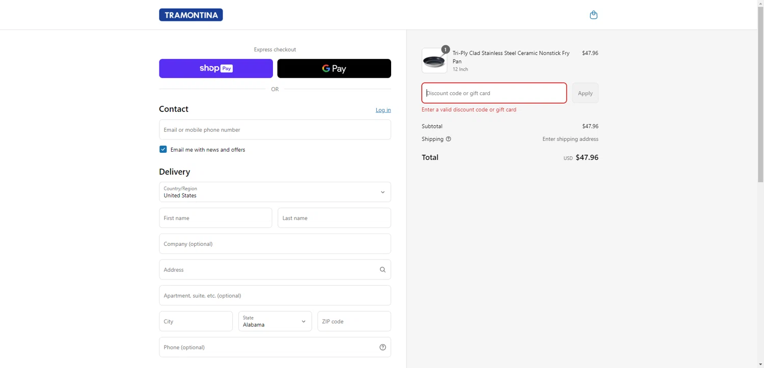Click the ZIP code field

[x=354, y=321]
